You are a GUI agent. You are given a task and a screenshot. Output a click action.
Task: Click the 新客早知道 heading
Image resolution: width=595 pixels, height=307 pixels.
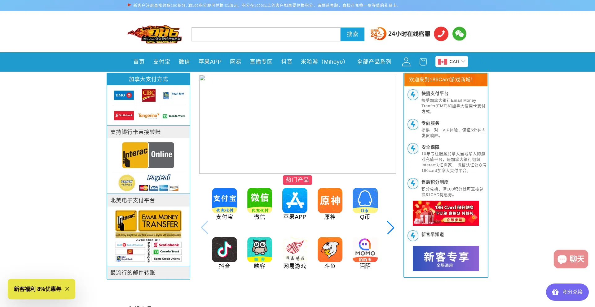(x=432, y=234)
